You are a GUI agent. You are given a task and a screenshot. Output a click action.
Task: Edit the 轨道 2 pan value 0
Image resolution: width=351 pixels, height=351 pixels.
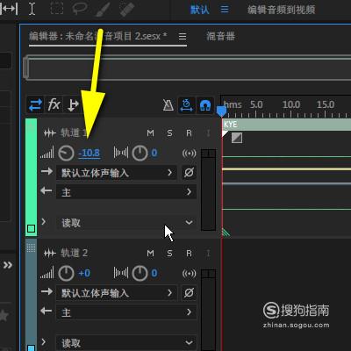[x=154, y=273]
